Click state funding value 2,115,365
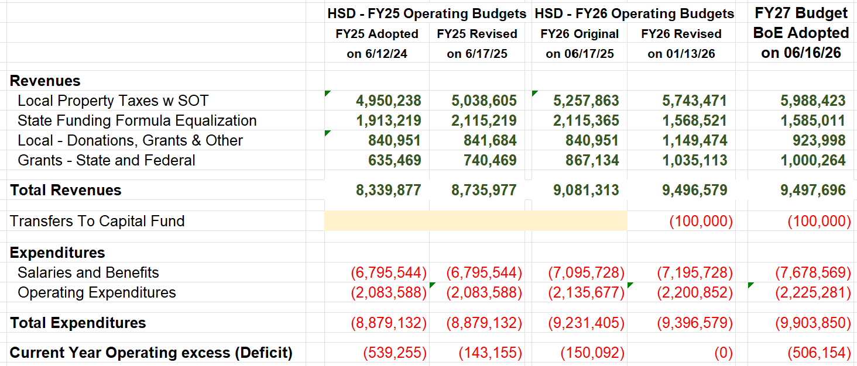The height and width of the screenshot is (366, 857). [586, 120]
